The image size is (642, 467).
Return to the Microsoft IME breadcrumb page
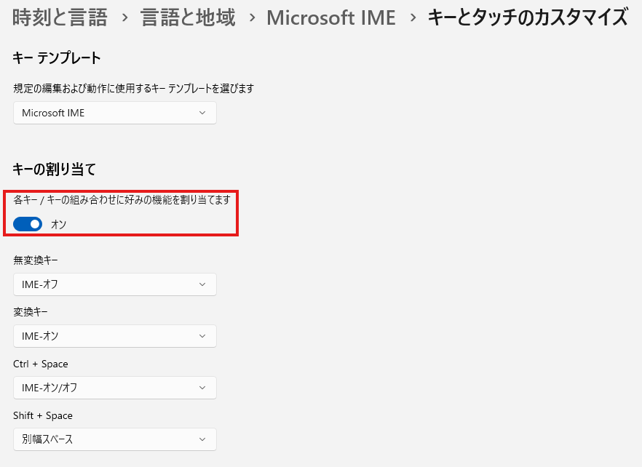click(x=331, y=18)
